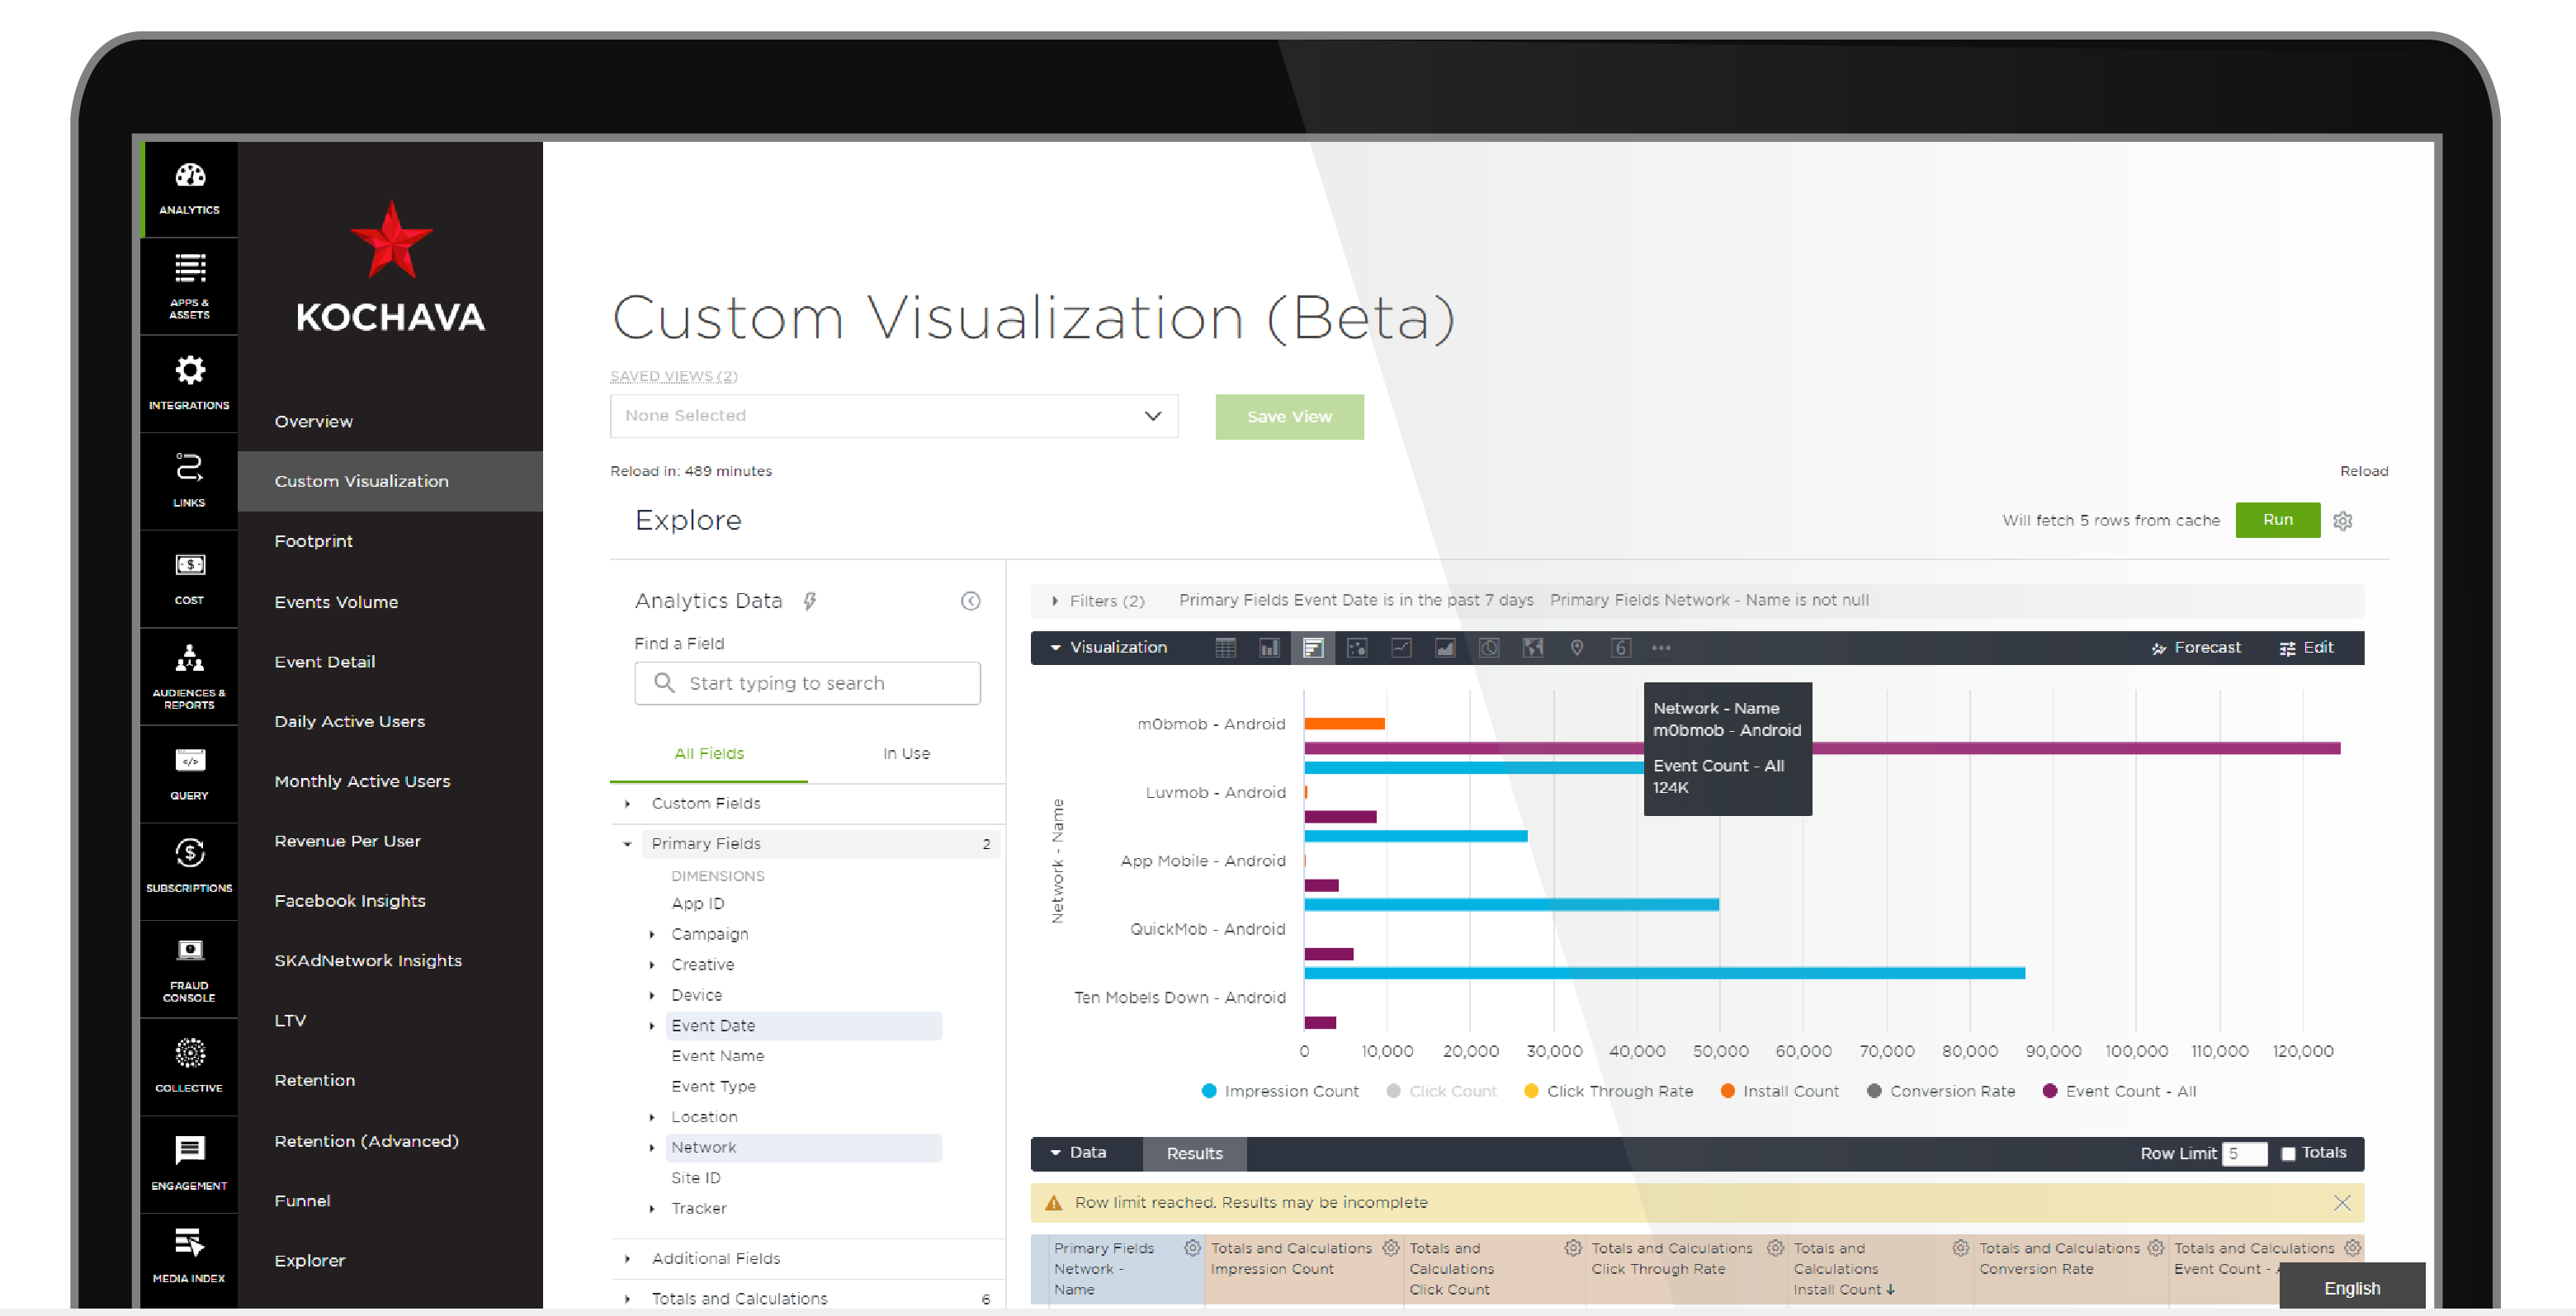Select the map pin visualization icon

click(1577, 648)
